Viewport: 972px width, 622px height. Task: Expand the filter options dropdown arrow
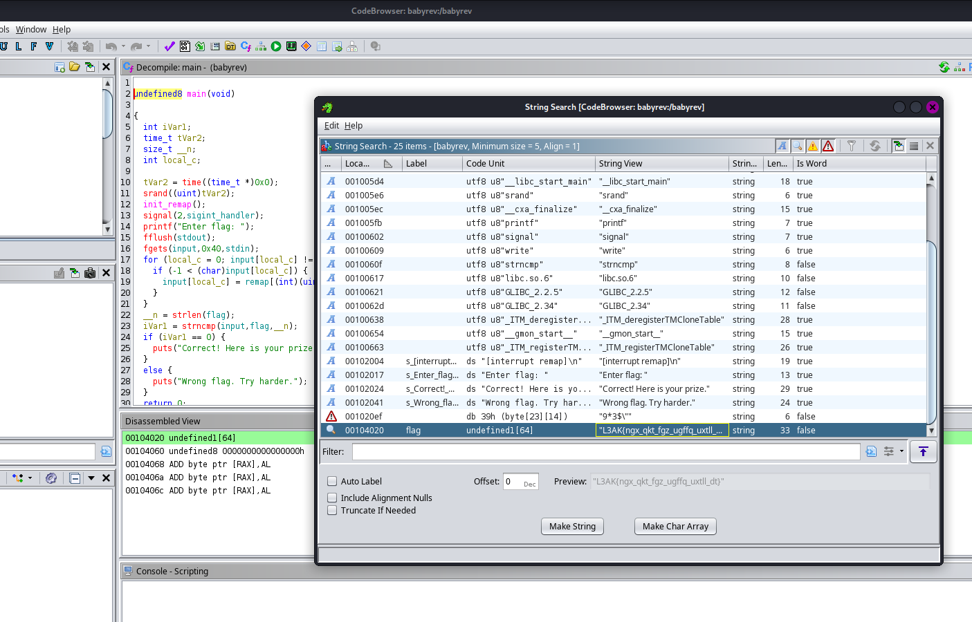click(901, 451)
